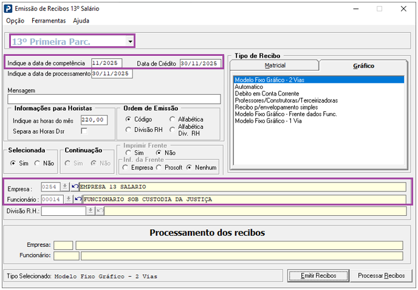The height and width of the screenshot is (290, 418).
Task: Select Modelo Fixo Gráfico - Frente dados Func.
Action: pos(319,114)
